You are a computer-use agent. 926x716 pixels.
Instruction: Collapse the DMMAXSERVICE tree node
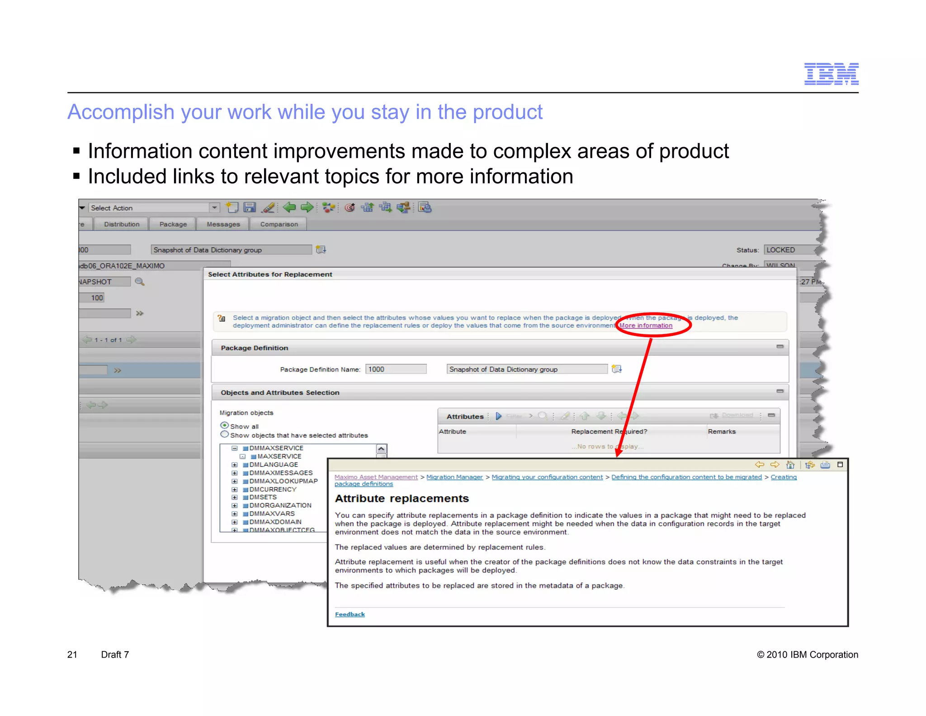[234, 448]
